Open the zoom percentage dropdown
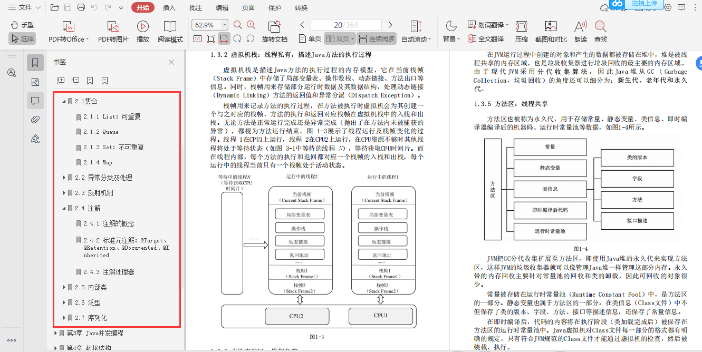 [224, 24]
